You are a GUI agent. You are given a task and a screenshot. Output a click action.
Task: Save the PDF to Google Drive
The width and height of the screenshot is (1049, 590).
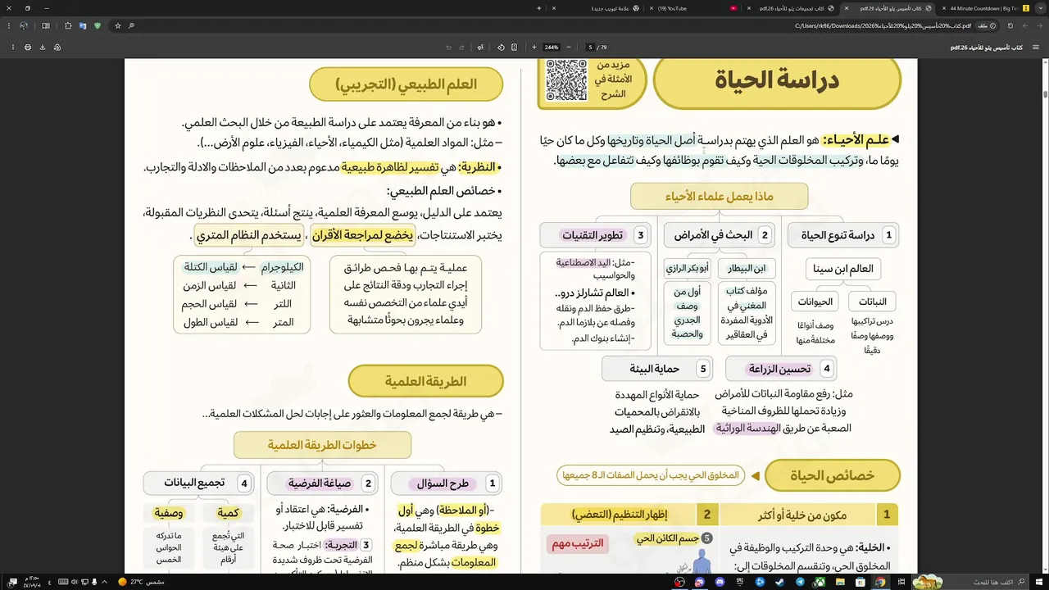(x=57, y=48)
